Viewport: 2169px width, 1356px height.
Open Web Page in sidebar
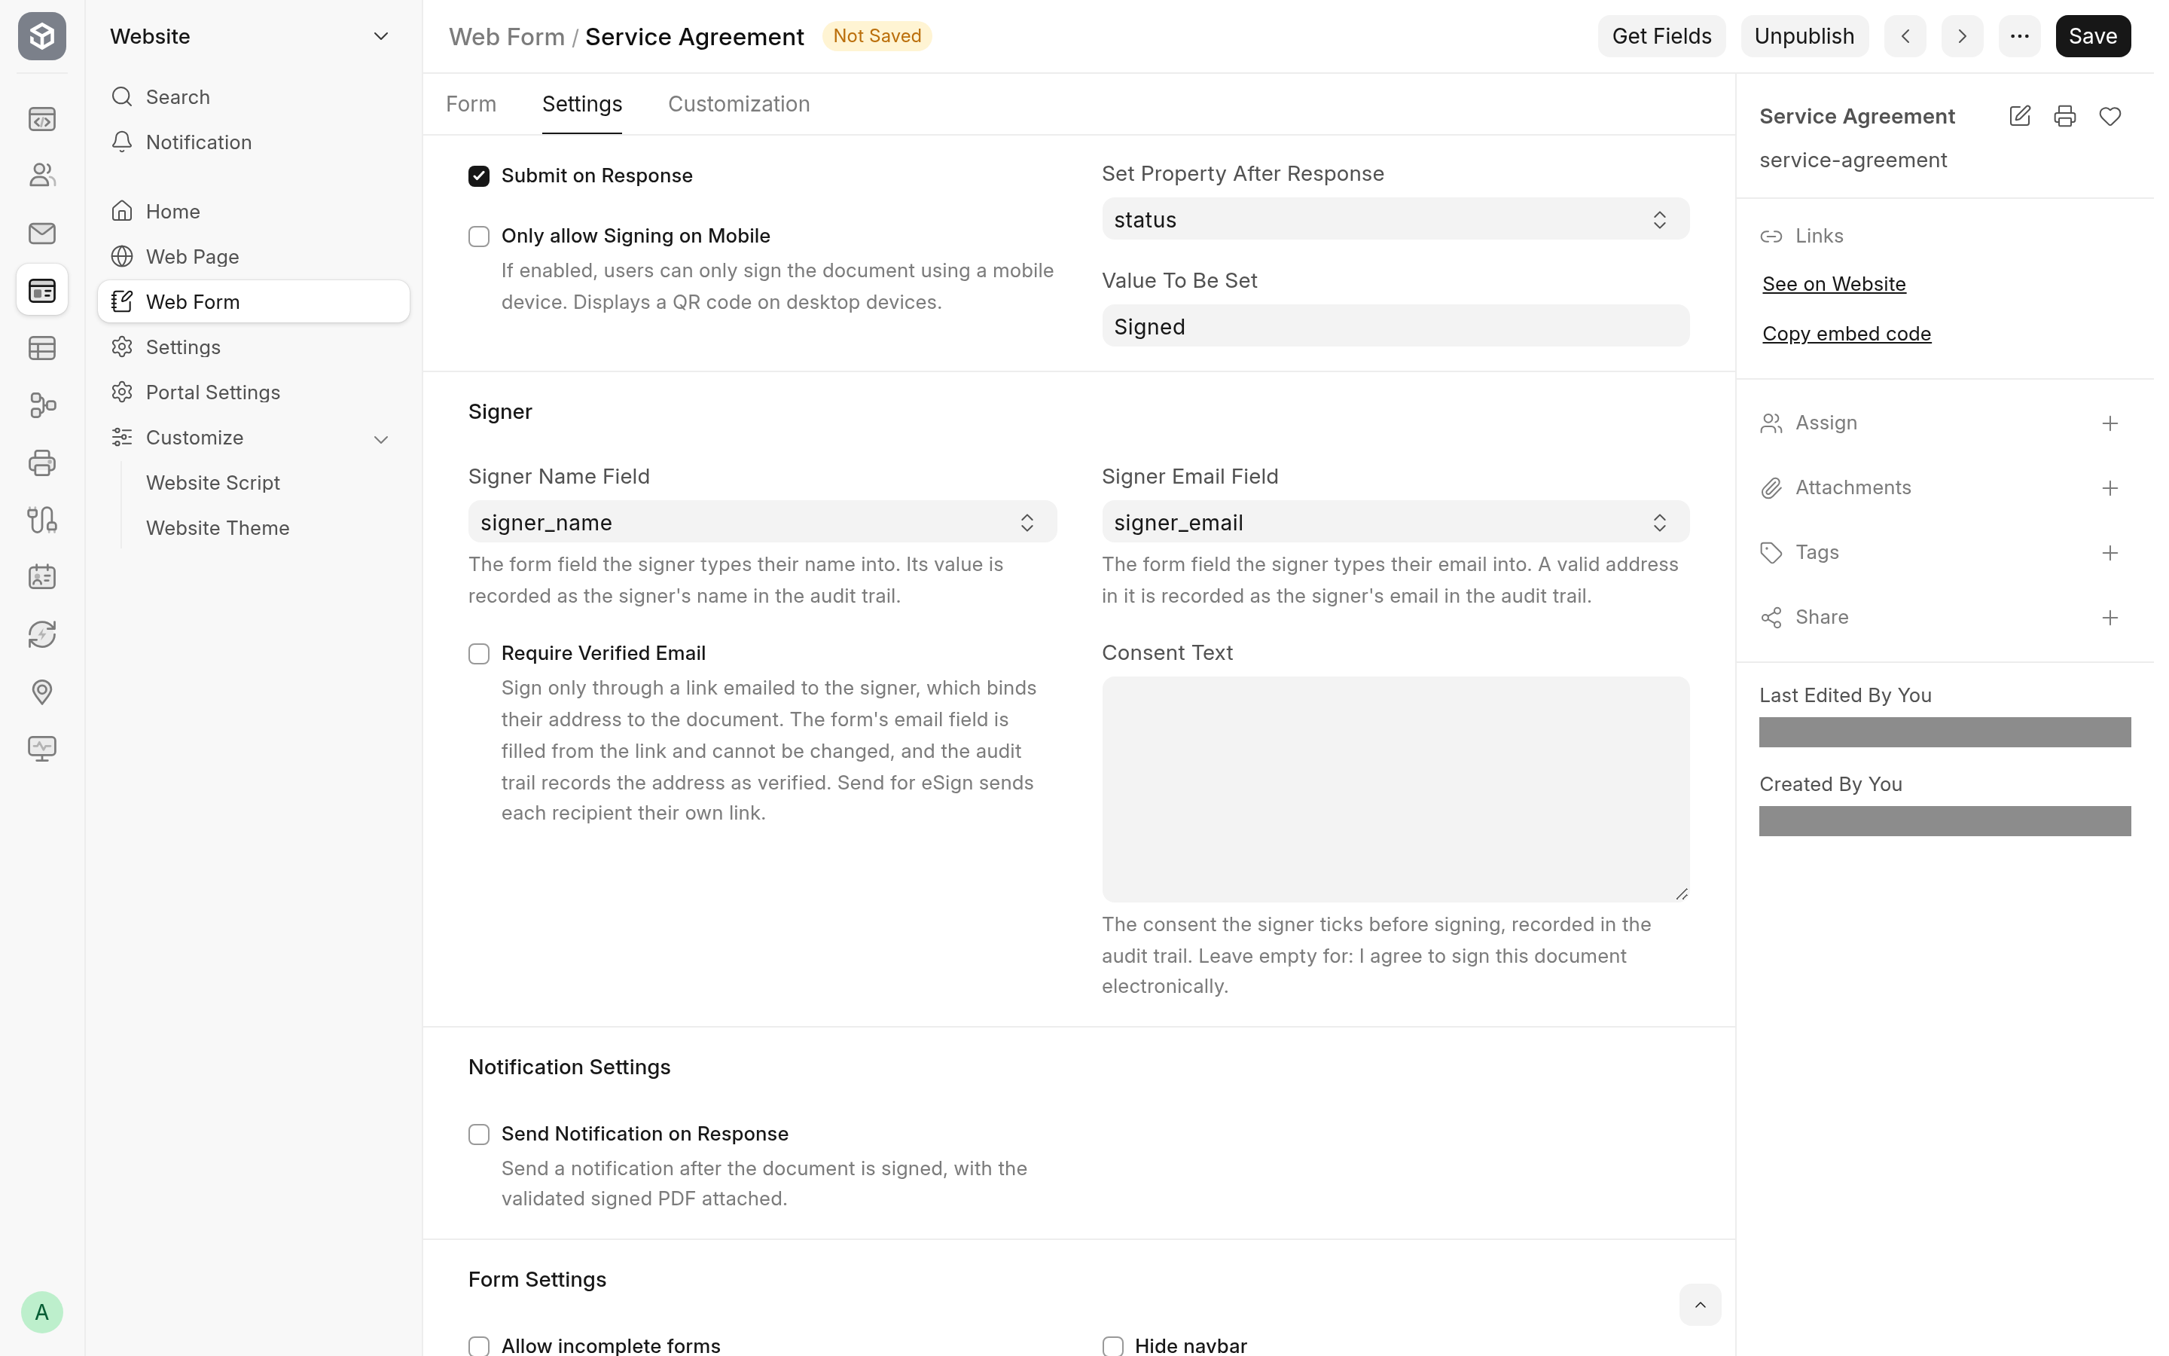[x=254, y=256]
